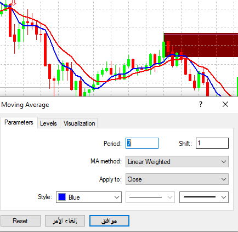Click the Period input field
Screen dimensions: 238x232
(x=142, y=143)
